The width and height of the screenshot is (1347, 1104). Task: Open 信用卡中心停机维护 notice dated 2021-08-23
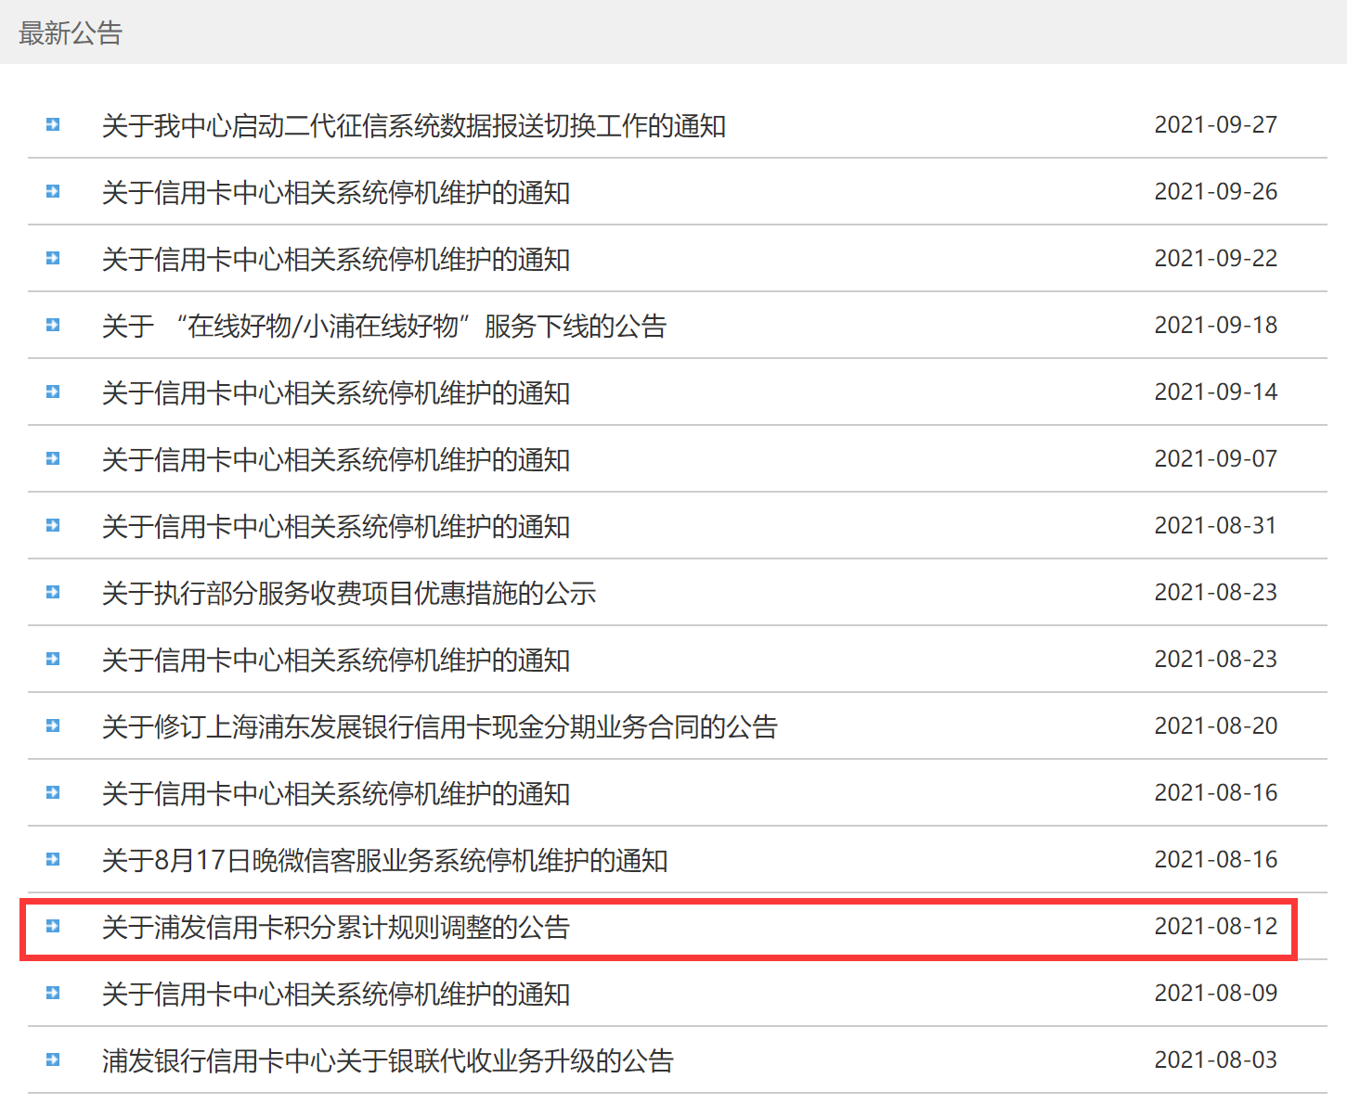[336, 660]
